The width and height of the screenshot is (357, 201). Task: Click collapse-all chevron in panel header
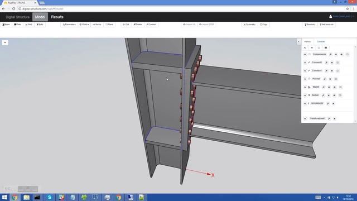coord(305,47)
